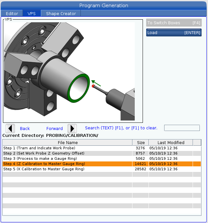Choose Step 3 Process to make a Gauge Ring

click(x=40, y=158)
